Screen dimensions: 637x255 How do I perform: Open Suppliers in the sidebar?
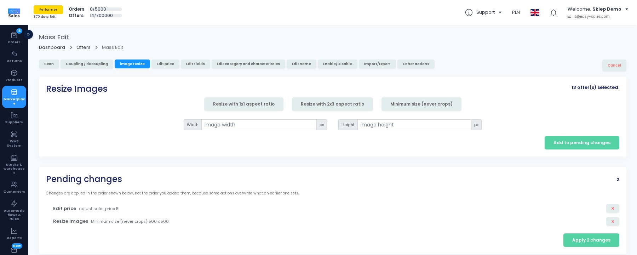coord(14,118)
